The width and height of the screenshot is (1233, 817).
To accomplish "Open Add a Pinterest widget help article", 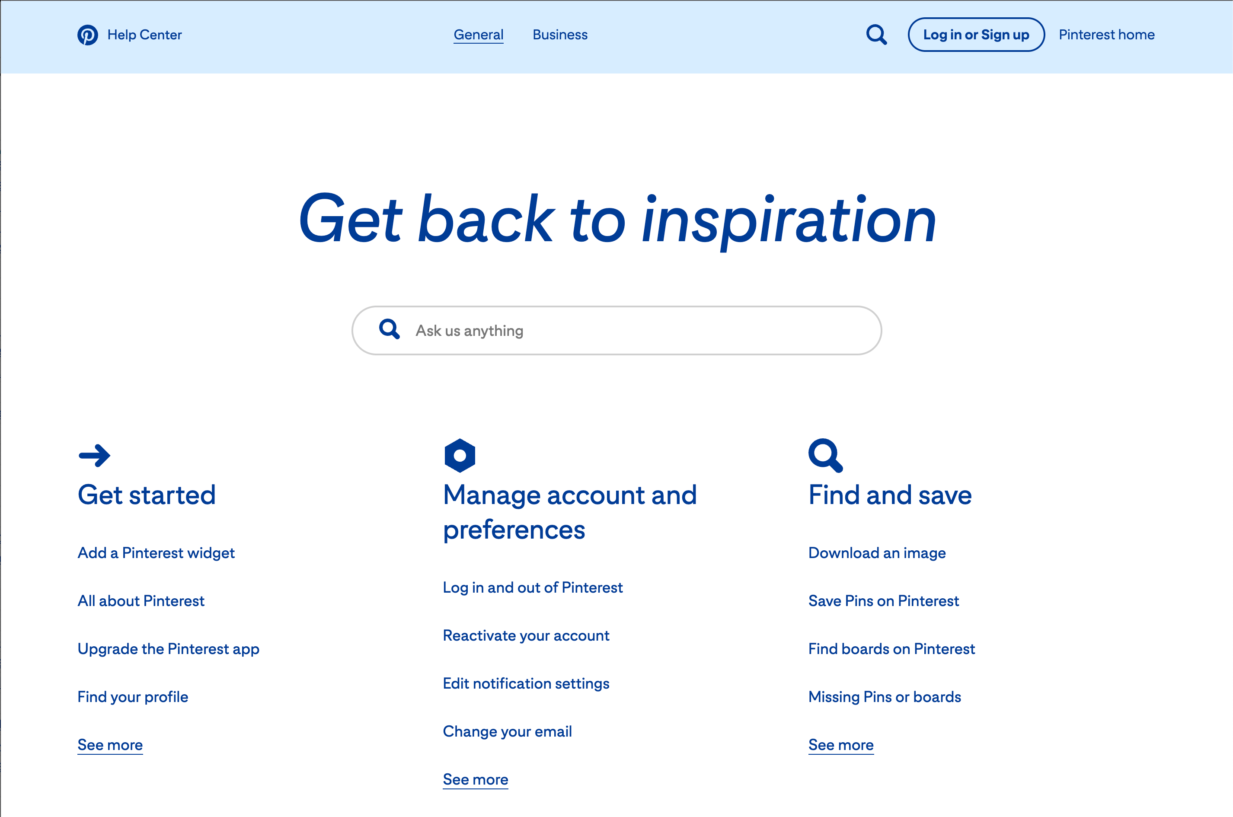I will [x=156, y=552].
